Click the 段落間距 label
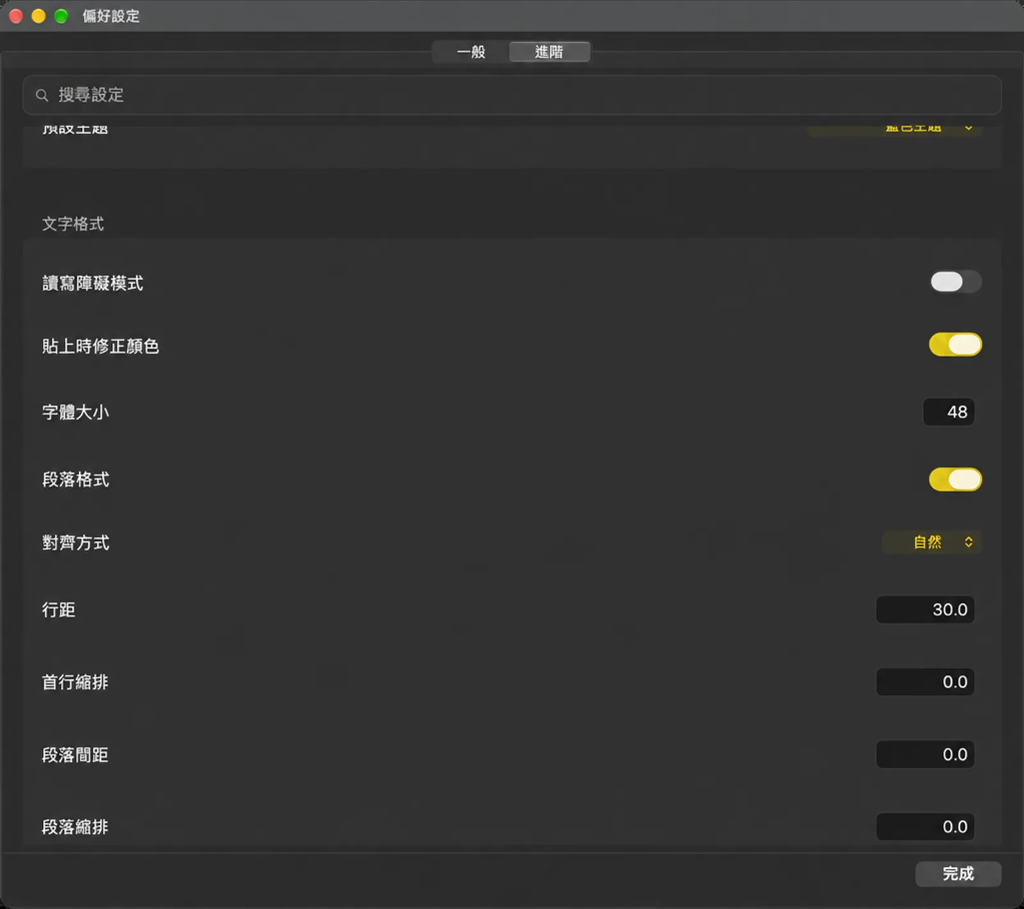Screen dimensions: 1024x909 coord(76,755)
